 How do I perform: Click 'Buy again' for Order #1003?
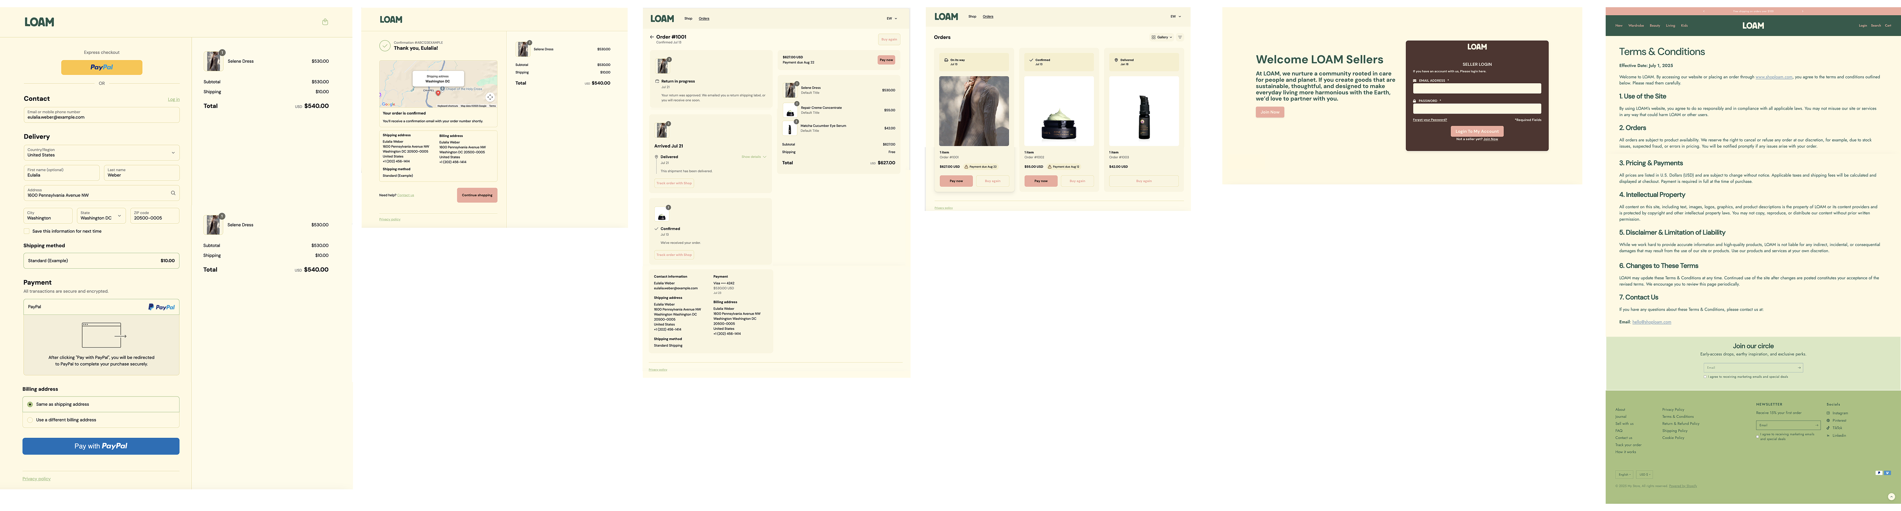[1144, 181]
